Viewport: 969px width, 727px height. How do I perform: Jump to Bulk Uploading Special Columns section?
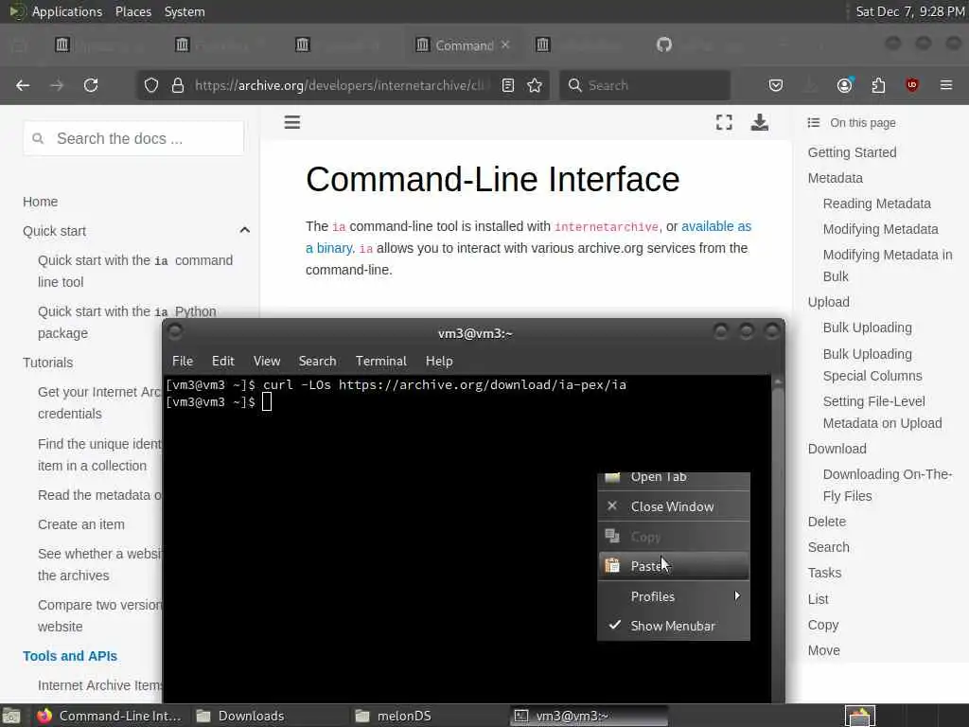tap(872, 364)
